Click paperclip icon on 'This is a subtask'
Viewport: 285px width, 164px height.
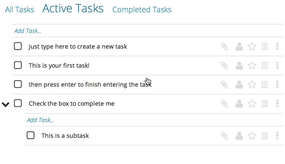(x=225, y=136)
